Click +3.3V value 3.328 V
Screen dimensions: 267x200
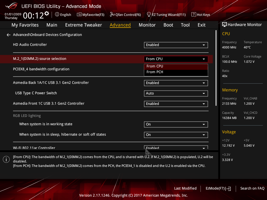coord(227,160)
